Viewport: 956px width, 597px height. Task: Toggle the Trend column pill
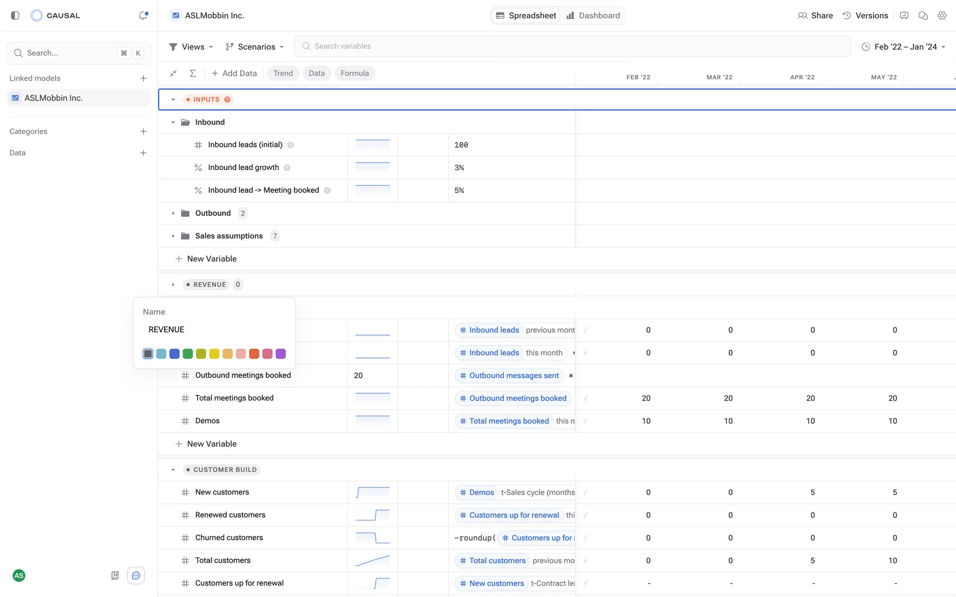283,73
